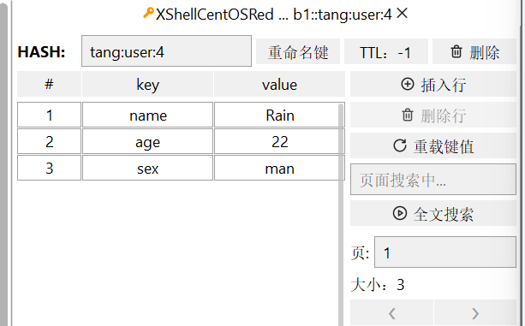The height and width of the screenshot is (326, 525).
Task: Click the trash icon in 删除行
Action: 408,115
